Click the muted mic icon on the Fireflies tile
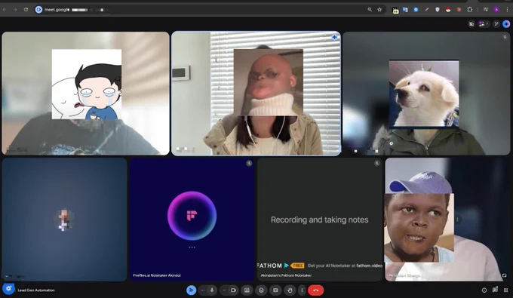 pos(249,163)
